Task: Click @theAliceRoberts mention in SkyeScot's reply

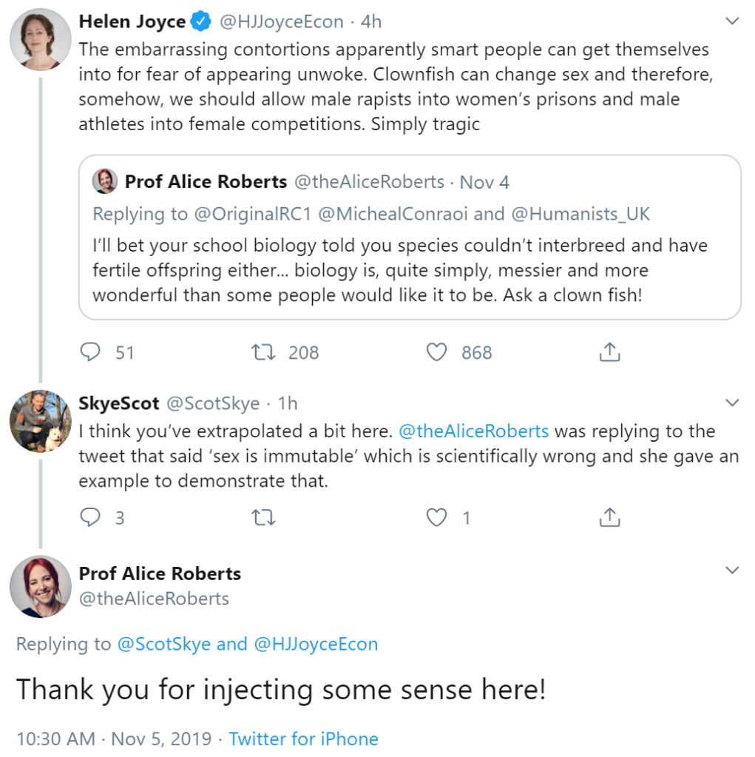Action: pyautogui.click(x=473, y=431)
